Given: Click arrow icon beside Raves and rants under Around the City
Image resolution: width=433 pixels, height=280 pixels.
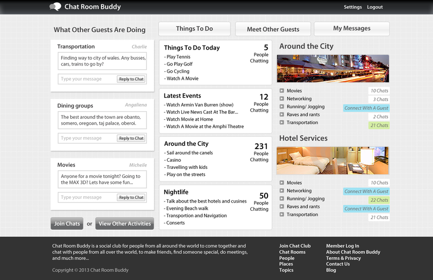Looking at the screenshot, I should tap(282, 115).
